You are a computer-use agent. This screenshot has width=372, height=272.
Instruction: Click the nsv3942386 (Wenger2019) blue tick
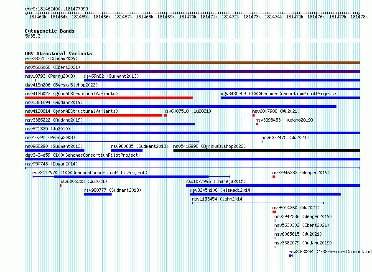[275, 221]
